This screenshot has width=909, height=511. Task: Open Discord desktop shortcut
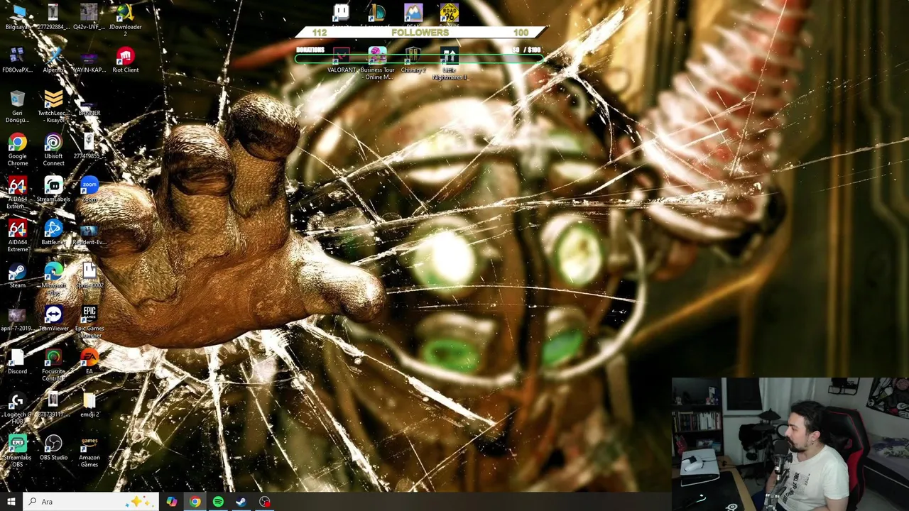(18, 362)
